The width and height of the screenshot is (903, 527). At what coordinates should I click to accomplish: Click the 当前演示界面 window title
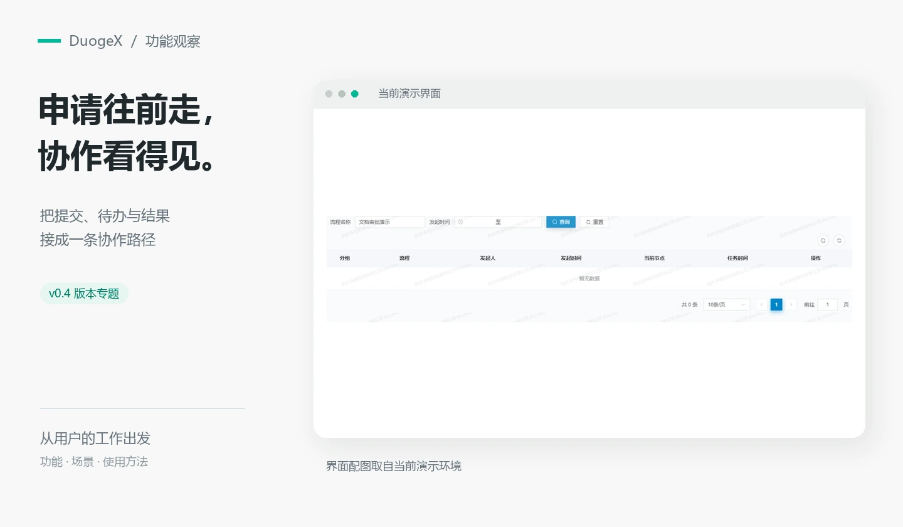click(x=409, y=93)
